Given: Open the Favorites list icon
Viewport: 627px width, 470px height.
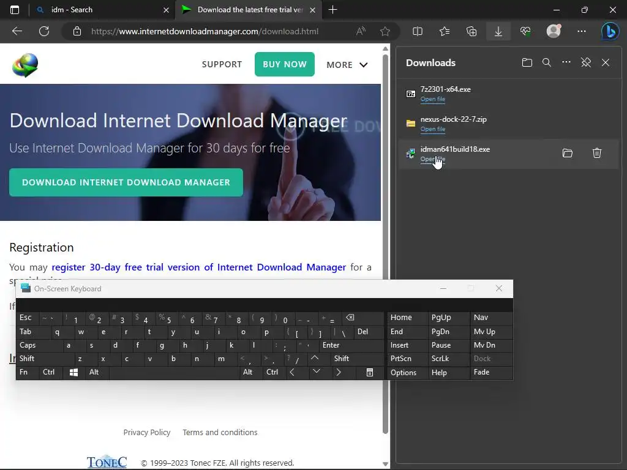Looking at the screenshot, I should [445, 31].
